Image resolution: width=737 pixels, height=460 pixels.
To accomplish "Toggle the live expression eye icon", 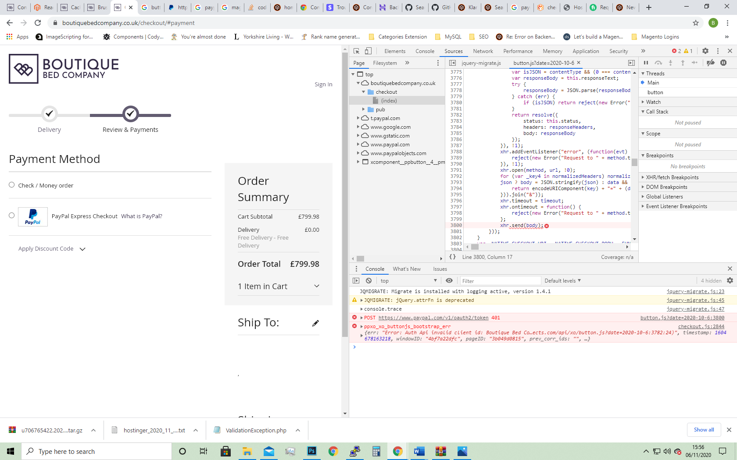I will click(x=449, y=280).
